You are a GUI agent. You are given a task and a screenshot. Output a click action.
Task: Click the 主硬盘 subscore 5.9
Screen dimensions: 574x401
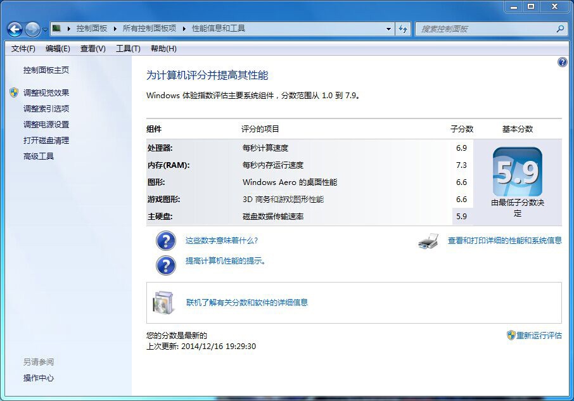click(x=461, y=217)
